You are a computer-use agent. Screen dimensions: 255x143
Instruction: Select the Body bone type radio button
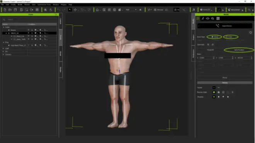pos(214,37)
